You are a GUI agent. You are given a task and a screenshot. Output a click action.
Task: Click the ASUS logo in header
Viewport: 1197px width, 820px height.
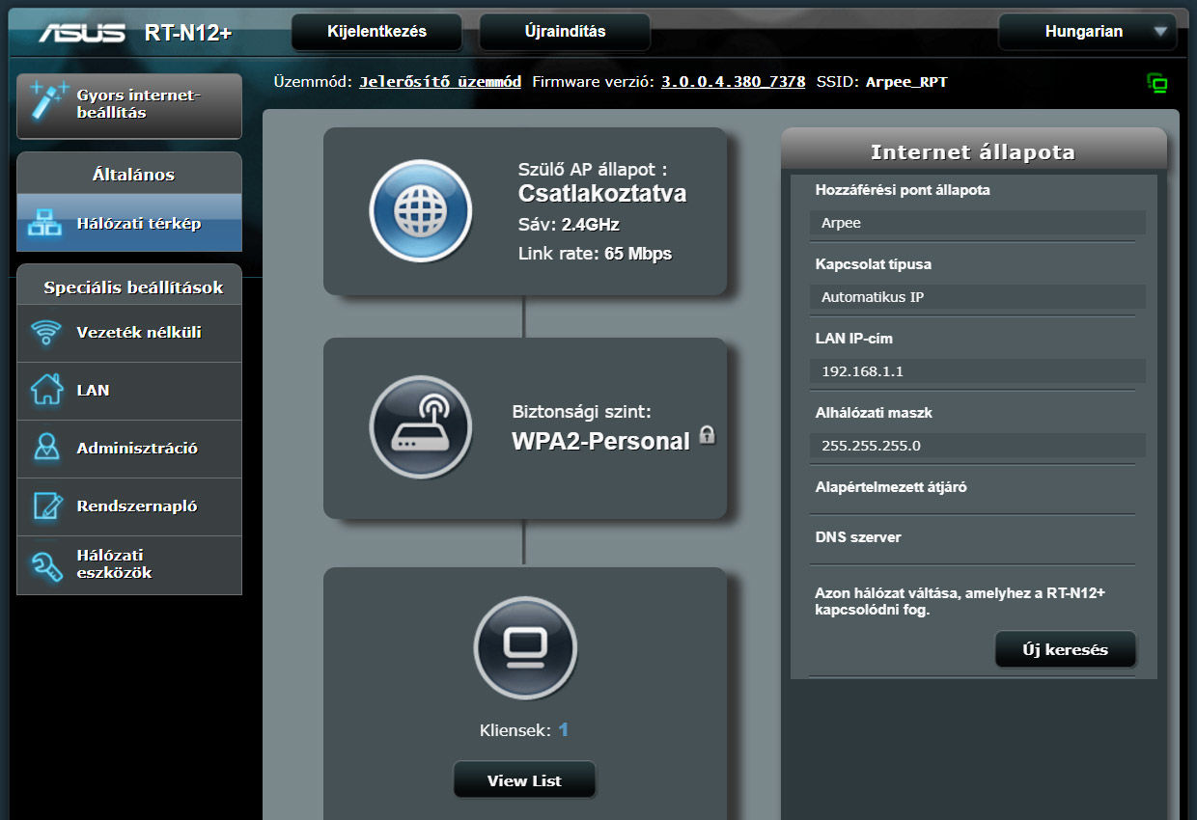tap(82, 33)
